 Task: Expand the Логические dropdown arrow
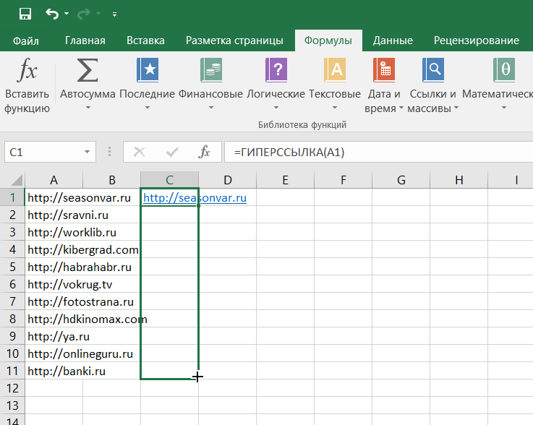(x=276, y=108)
